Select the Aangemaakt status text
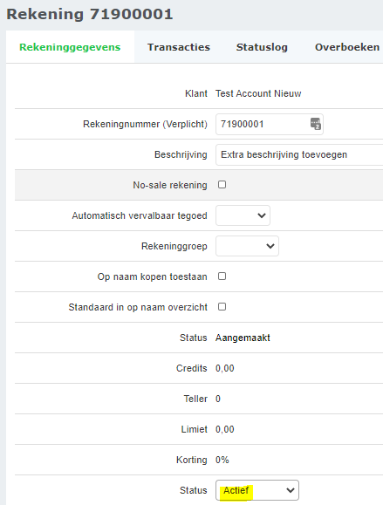Screen dimensions: 383x505 243,338
